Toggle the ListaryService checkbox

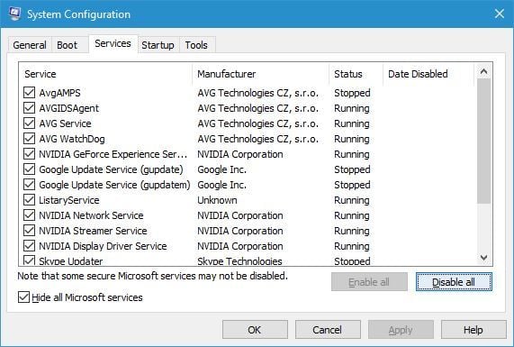pyautogui.click(x=29, y=200)
